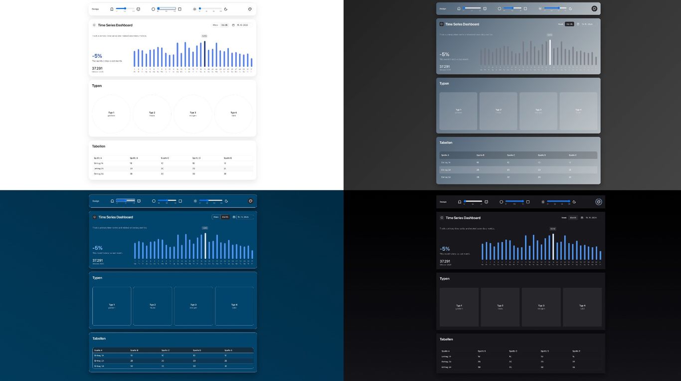Select the Month toggle in the gray-theme dashboard

coord(569,24)
